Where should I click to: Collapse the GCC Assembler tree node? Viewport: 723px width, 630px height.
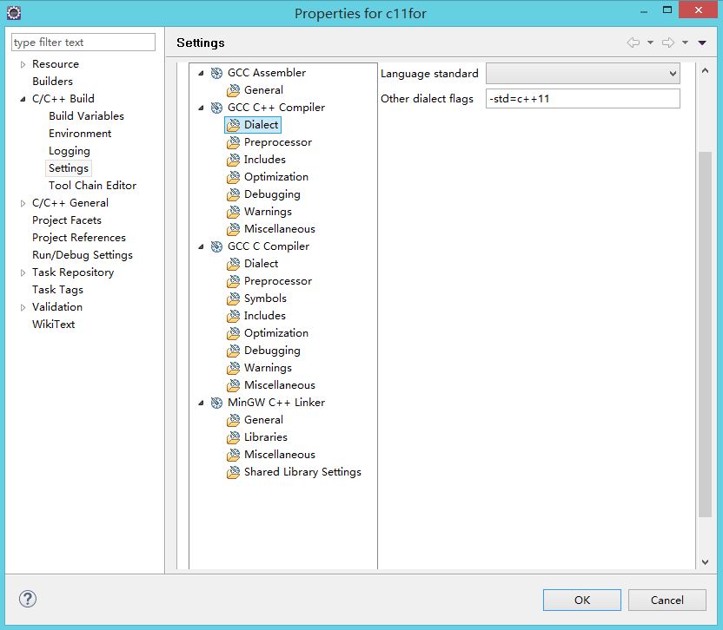[x=201, y=73]
